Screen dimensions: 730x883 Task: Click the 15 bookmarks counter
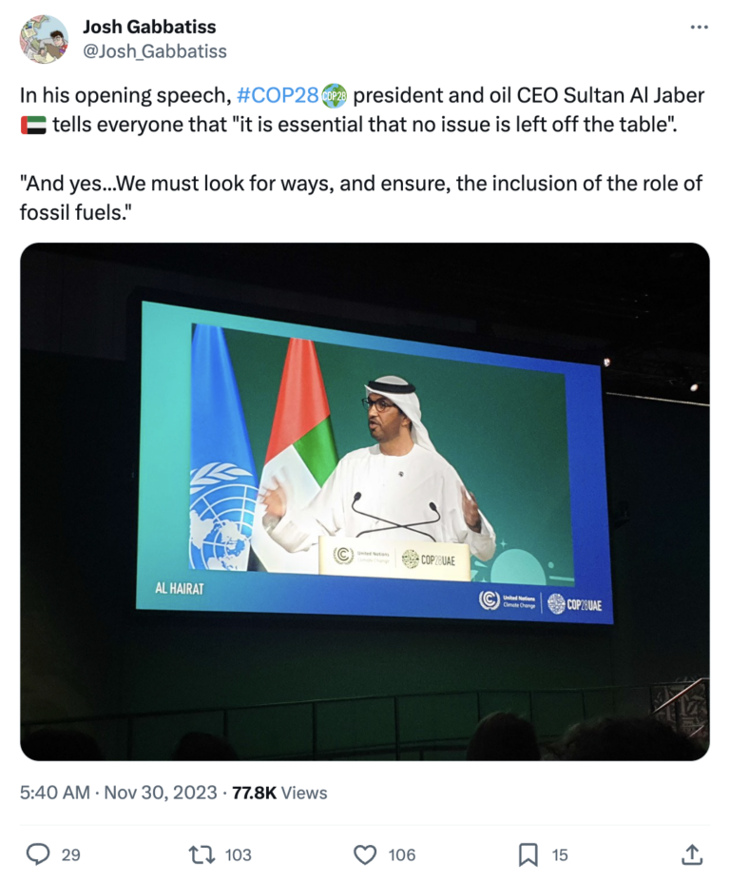click(559, 855)
